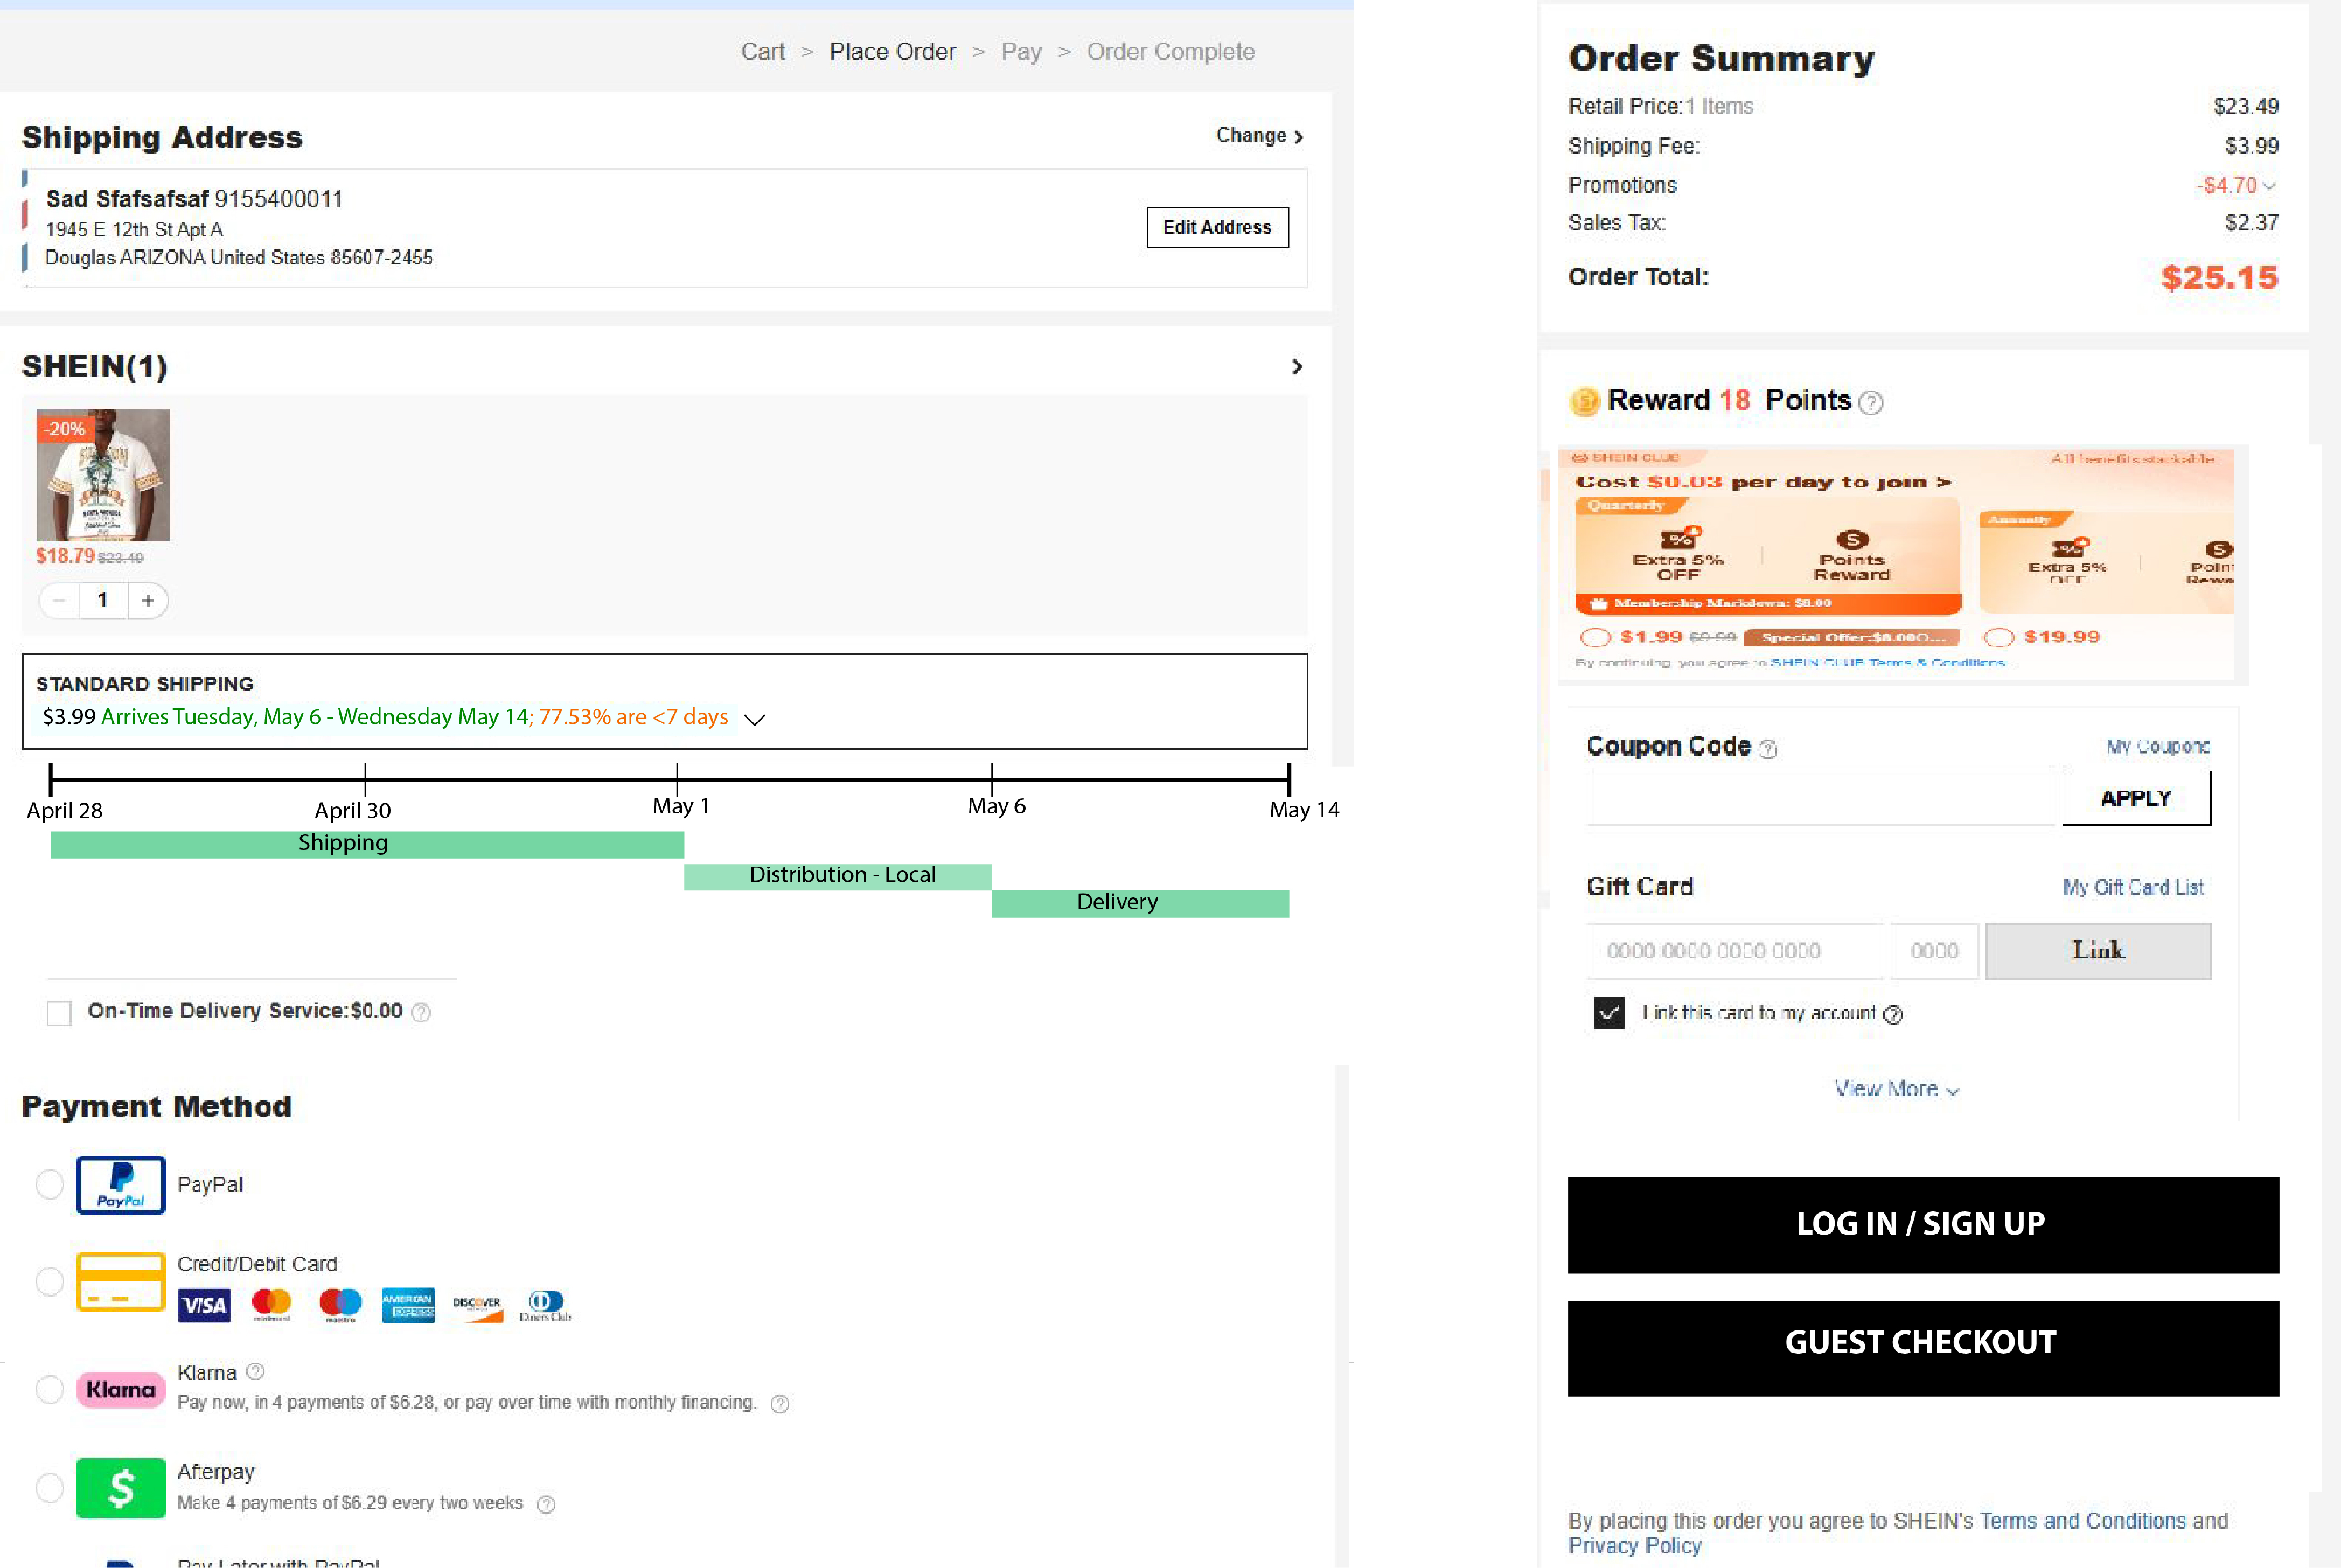Viewport: 2341px width, 1568px height.
Task: Click the Edit Address button
Action: [1217, 228]
